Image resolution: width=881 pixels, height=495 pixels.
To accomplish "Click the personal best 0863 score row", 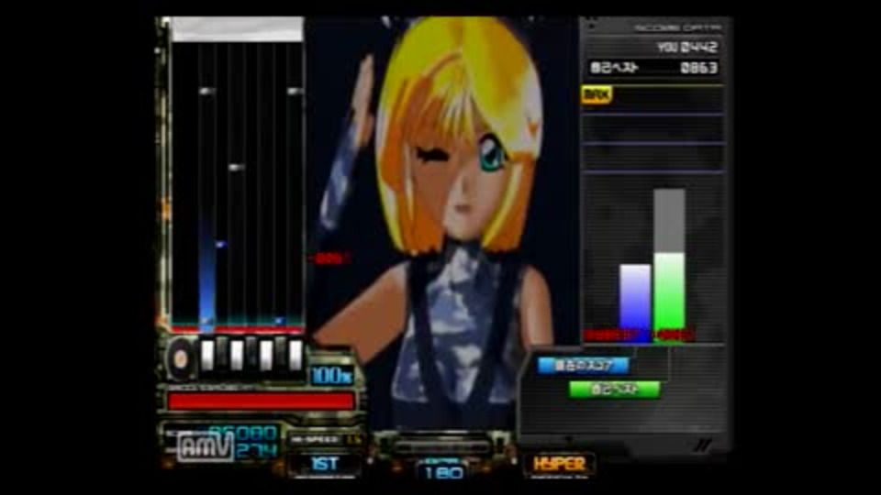I will point(653,68).
